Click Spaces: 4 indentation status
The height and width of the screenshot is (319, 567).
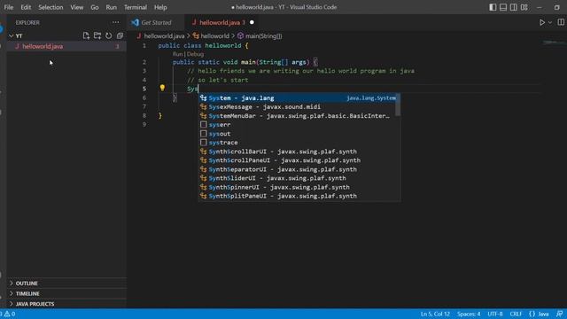click(469, 314)
